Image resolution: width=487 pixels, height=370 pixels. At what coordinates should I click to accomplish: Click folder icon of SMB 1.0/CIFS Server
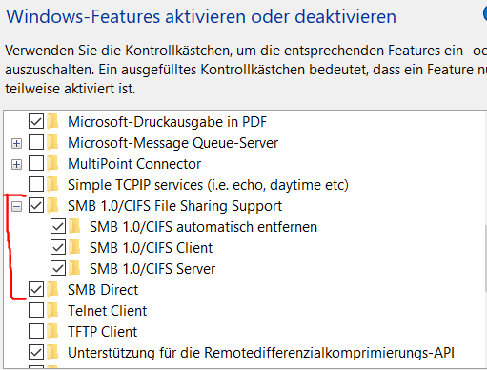click(x=74, y=268)
